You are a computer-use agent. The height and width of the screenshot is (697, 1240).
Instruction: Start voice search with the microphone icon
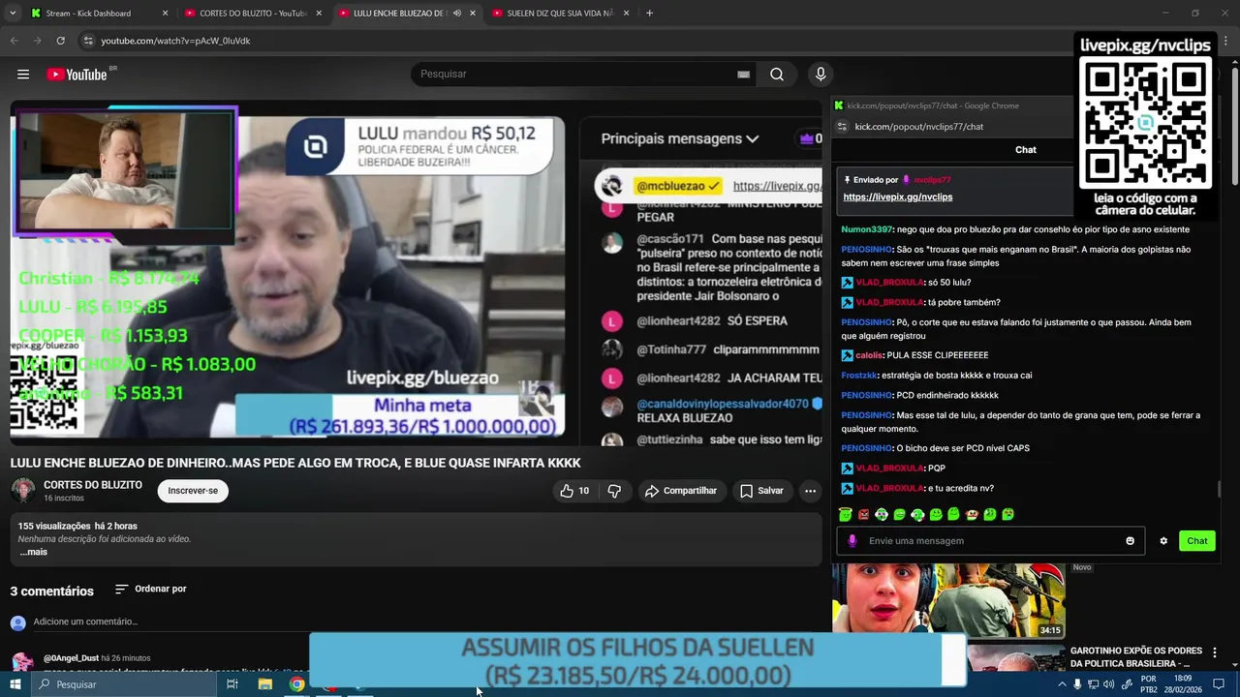821,75
